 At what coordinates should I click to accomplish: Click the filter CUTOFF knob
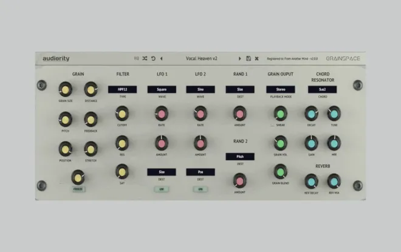tap(122, 114)
